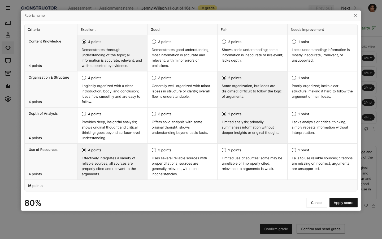The width and height of the screenshot is (382, 239).
Task: Click the archive box sidebar icon
Action: 8,73
